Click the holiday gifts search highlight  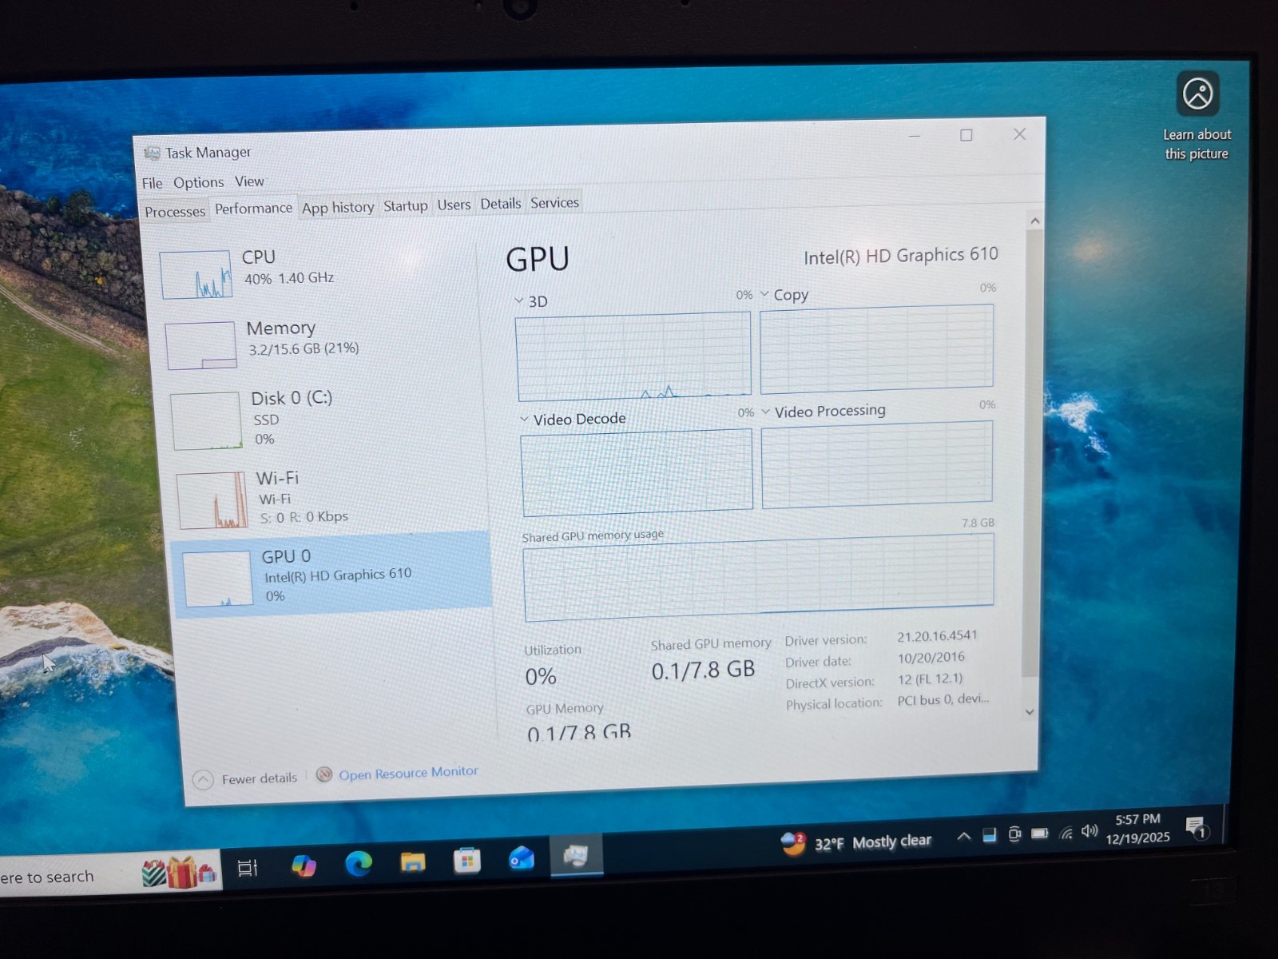179,873
